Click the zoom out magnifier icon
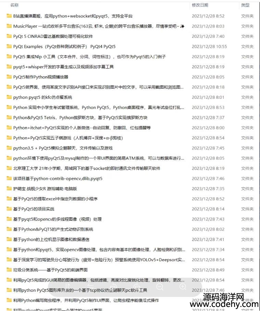Viewport: 260px width, 311px height. coord(160,287)
